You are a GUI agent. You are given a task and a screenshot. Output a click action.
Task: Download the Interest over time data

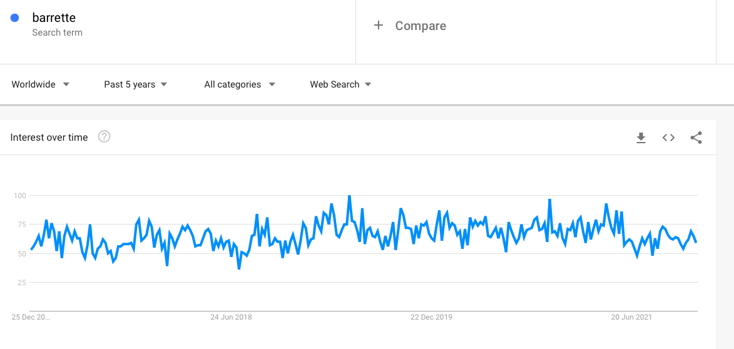641,138
